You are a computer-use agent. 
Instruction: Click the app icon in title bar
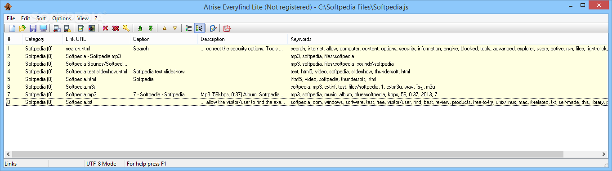8,7
